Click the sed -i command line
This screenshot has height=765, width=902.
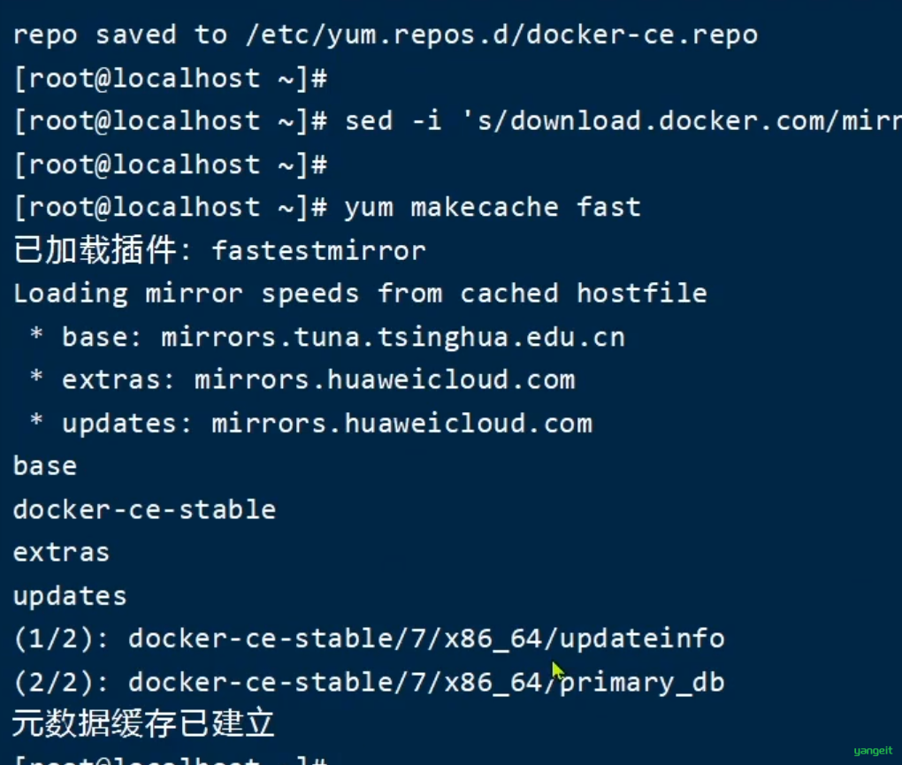pos(457,121)
